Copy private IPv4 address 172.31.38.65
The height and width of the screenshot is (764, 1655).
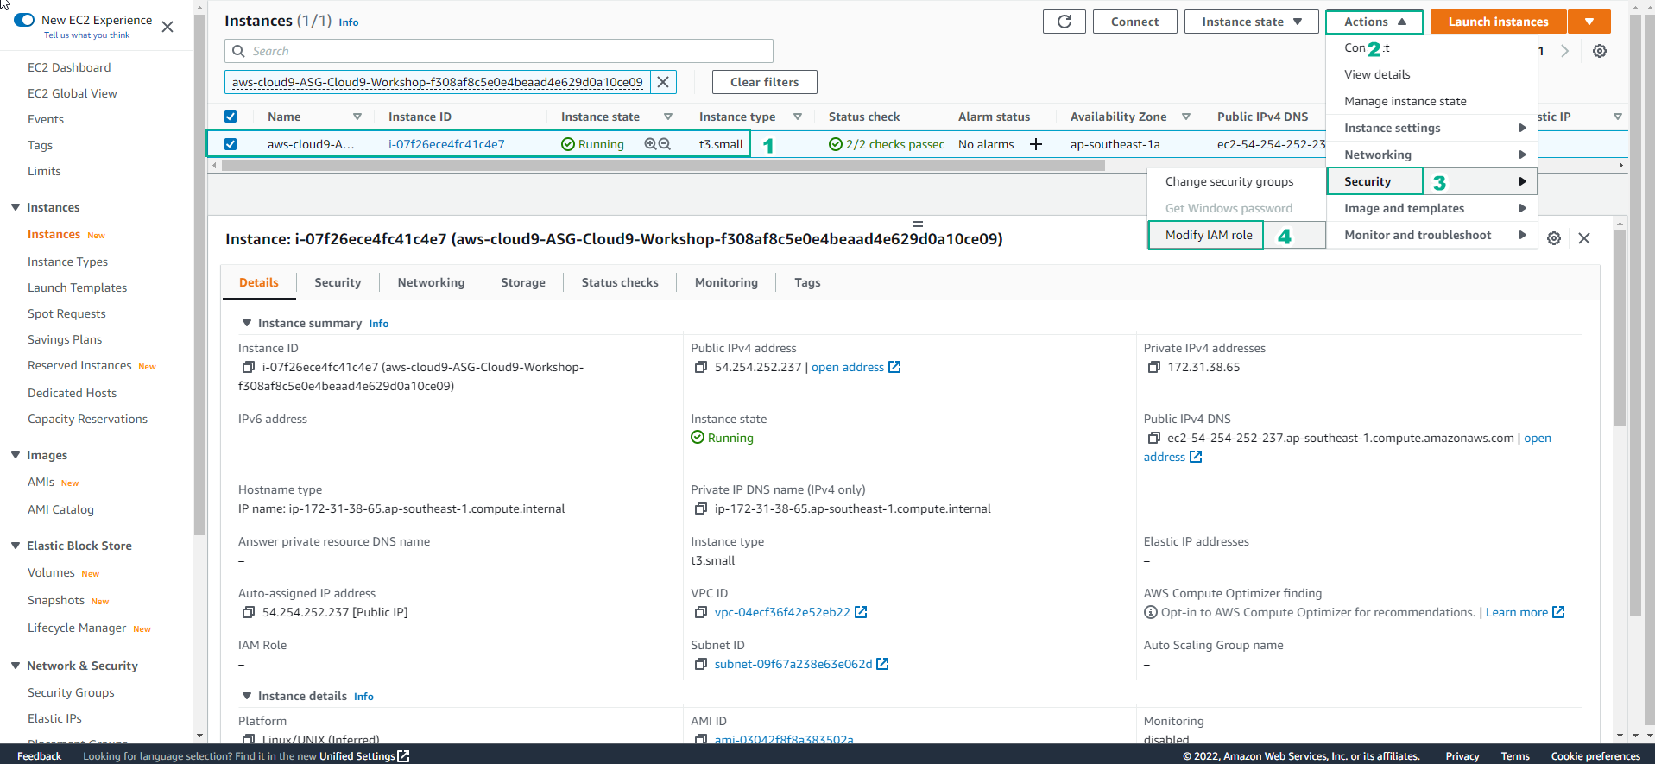click(x=1154, y=367)
